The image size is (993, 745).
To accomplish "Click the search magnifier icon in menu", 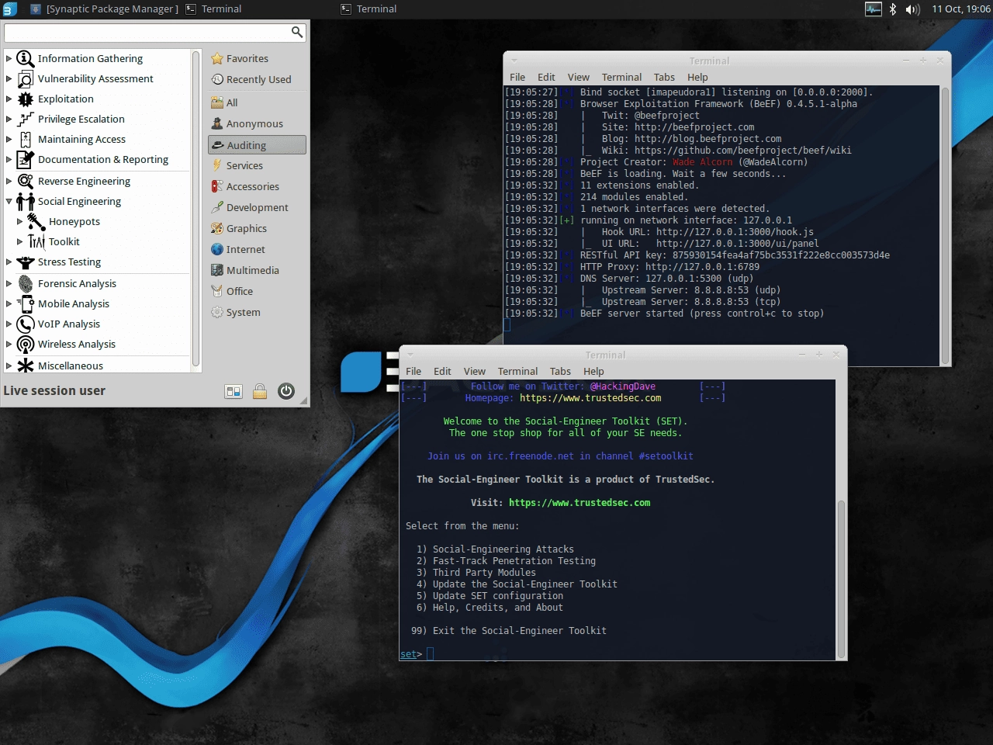I will click(x=296, y=32).
